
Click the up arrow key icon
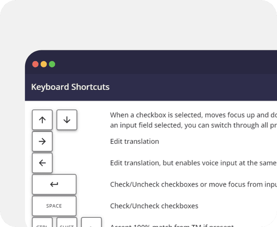(x=42, y=120)
